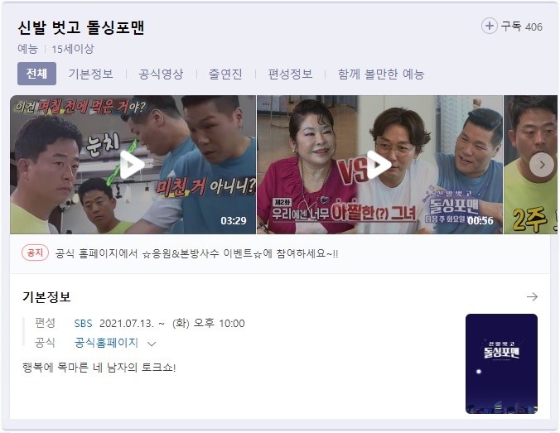Viewport: 560px width, 433px height.
Task: Play the first video thumbnail
Action: click(x=133, y=165)
